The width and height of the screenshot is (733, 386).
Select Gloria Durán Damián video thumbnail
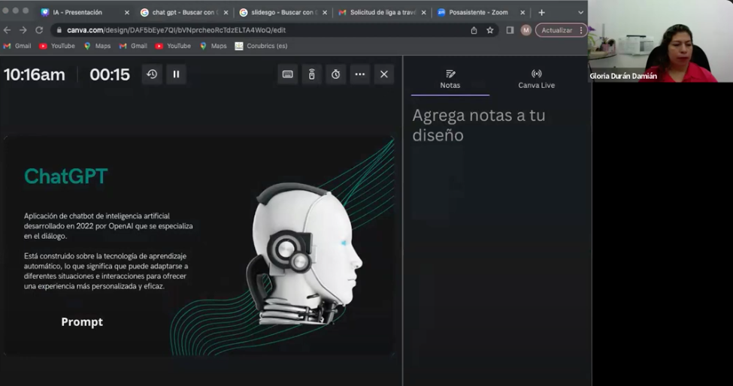(660, 41)
